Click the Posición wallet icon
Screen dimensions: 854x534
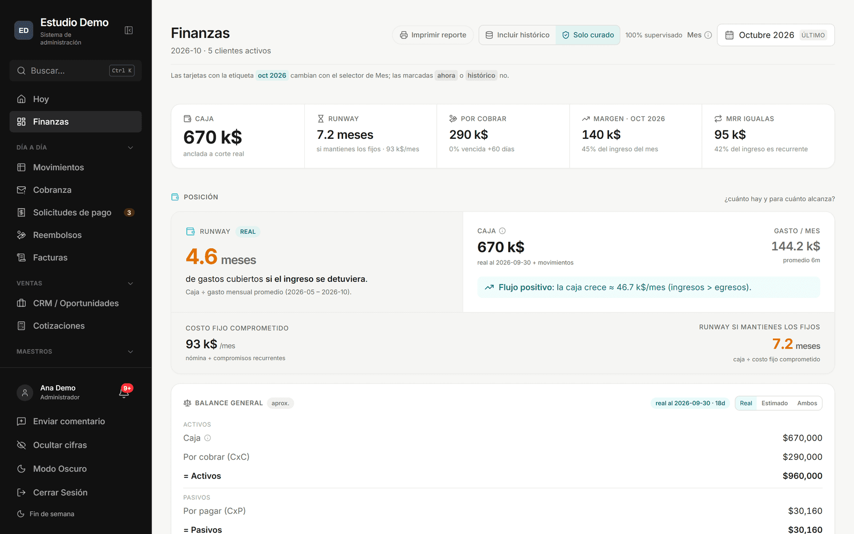click(175, 197)
